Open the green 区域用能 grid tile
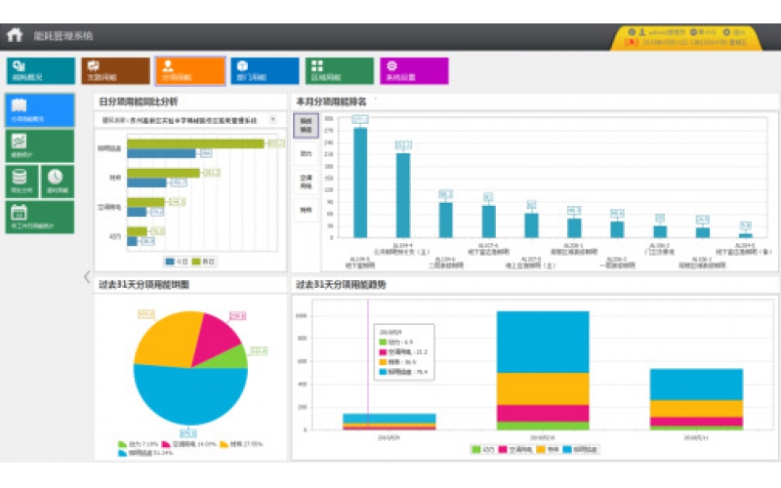The width and height of the screenshot is (781, 488). (x=338, y=70)
